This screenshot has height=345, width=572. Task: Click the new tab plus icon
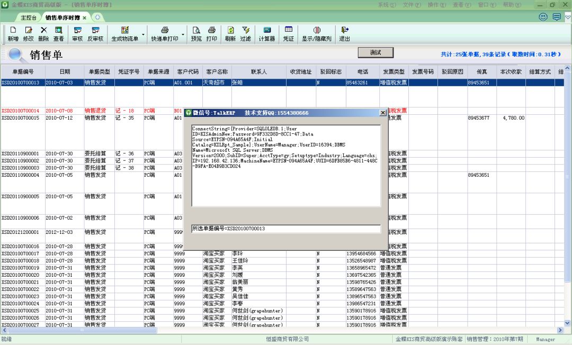click(97, 17)
